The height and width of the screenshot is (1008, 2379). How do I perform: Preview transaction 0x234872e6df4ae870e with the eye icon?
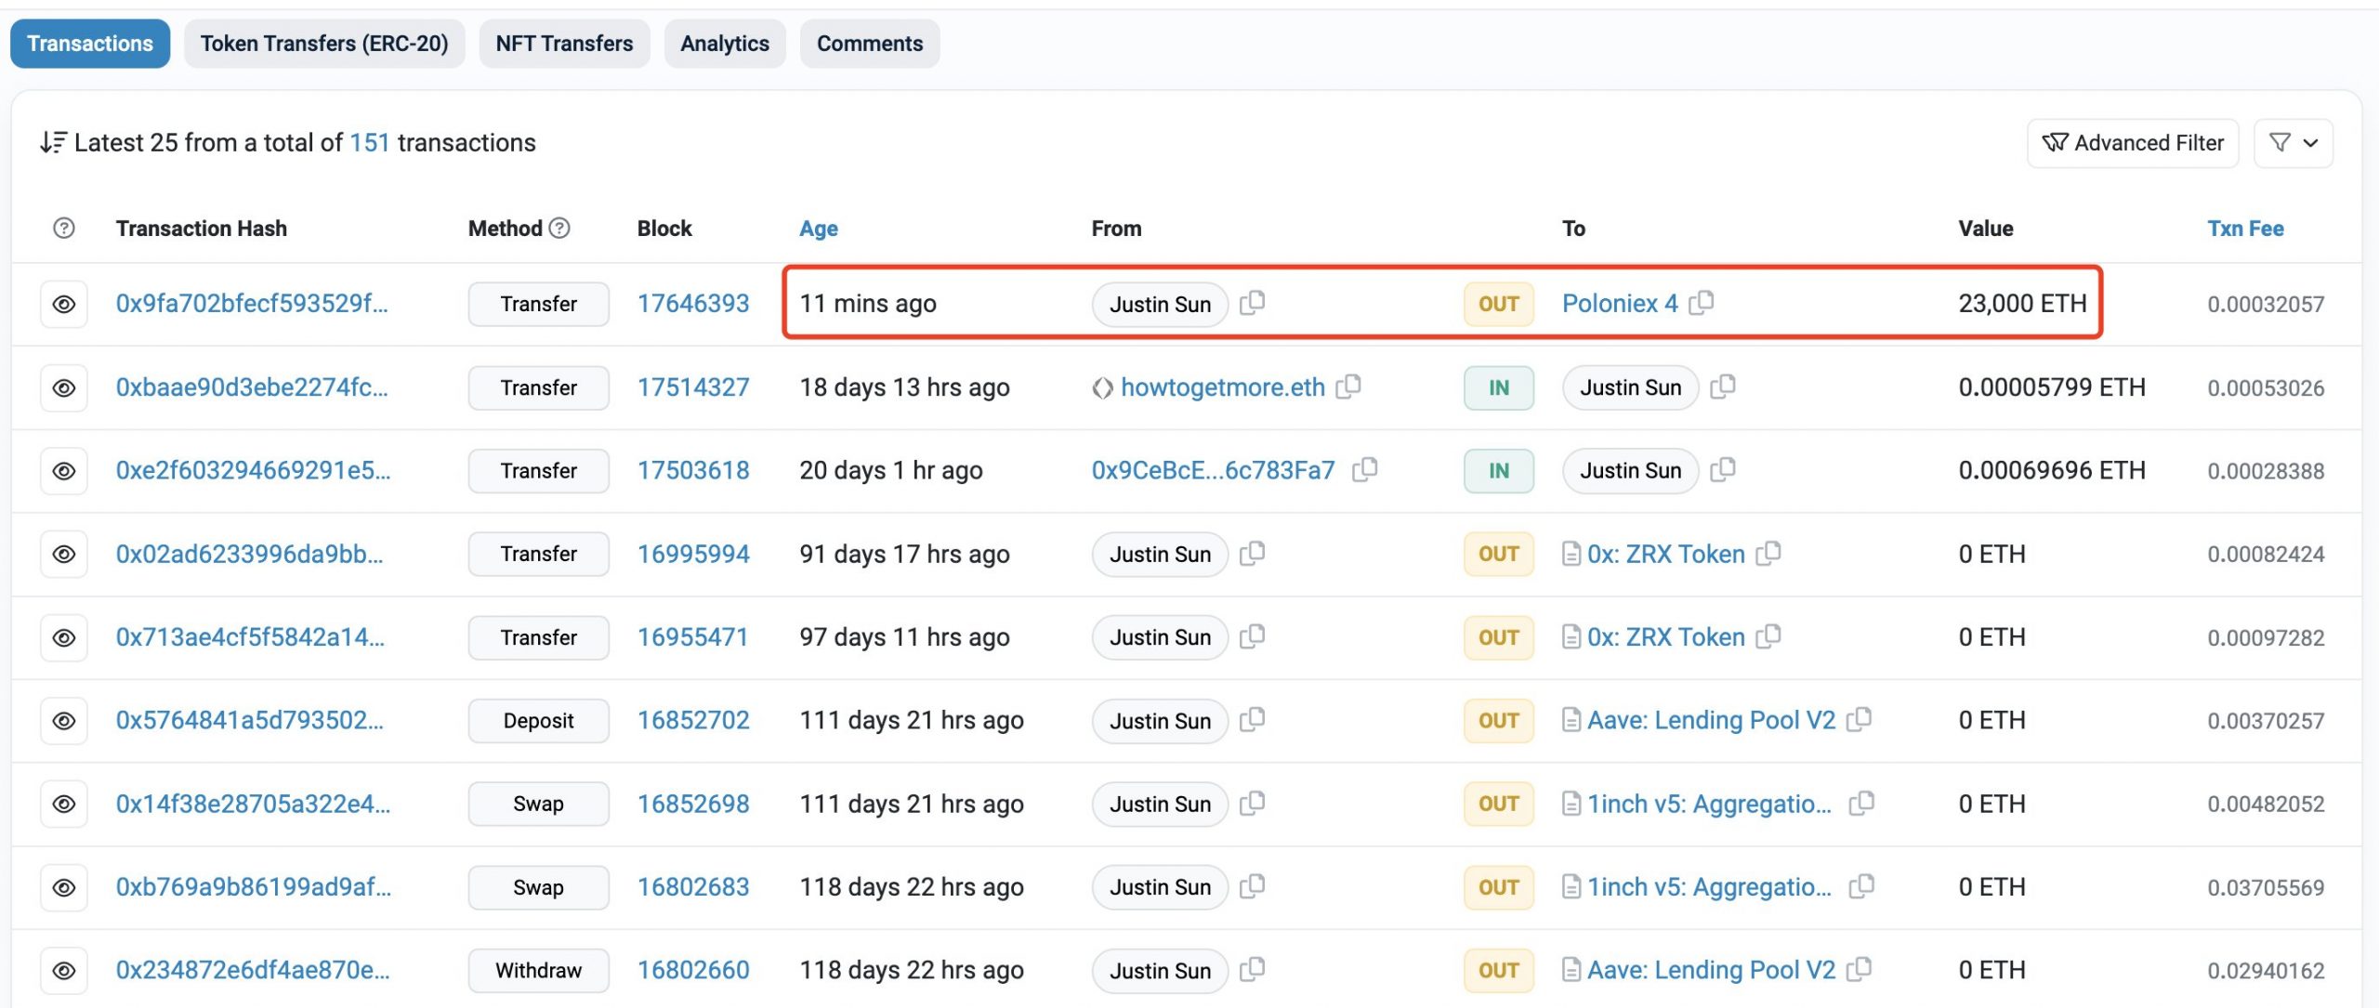coord(63,971)
